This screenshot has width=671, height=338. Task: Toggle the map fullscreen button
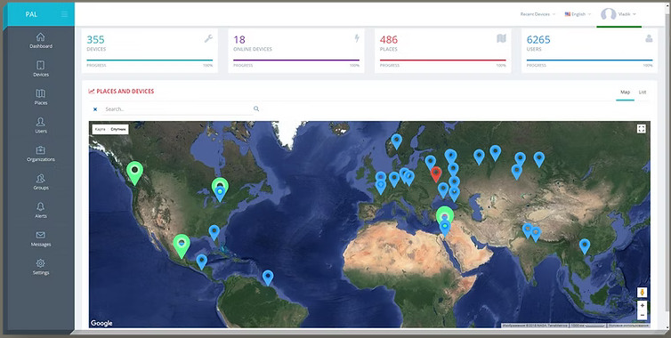click(x=641, y=129)
